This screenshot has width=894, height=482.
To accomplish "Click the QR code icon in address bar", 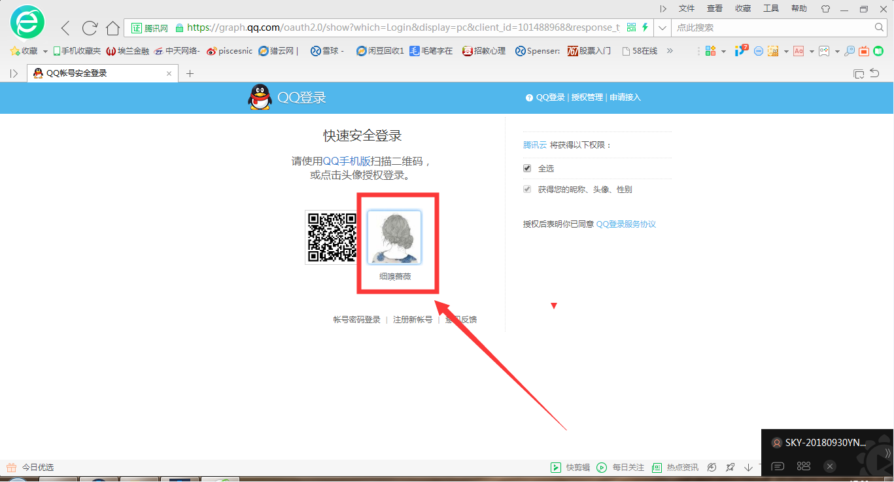I will pyautogui.click(x=631, y=27).
